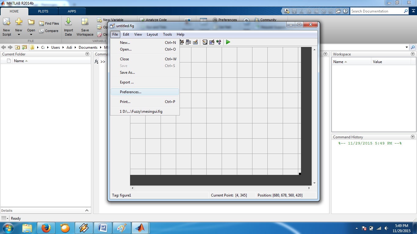This screenshot has width=417, height=234.
Task: Expand the Current Folder panel actions menu
Action: click(87, 54)
